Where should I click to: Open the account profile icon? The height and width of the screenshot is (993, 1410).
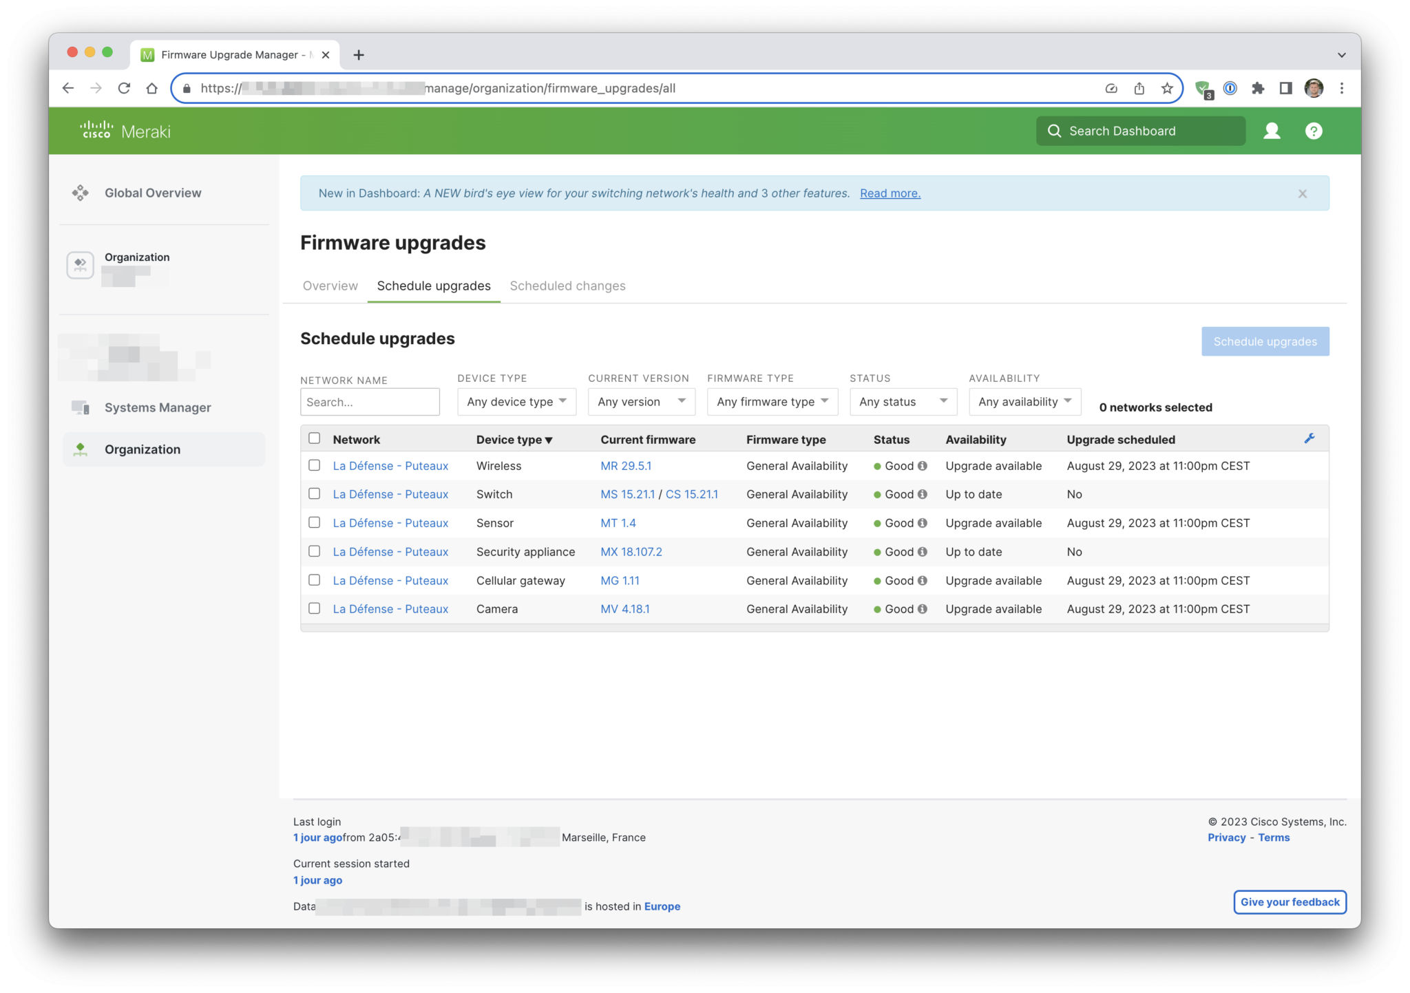pos(1271,131)
